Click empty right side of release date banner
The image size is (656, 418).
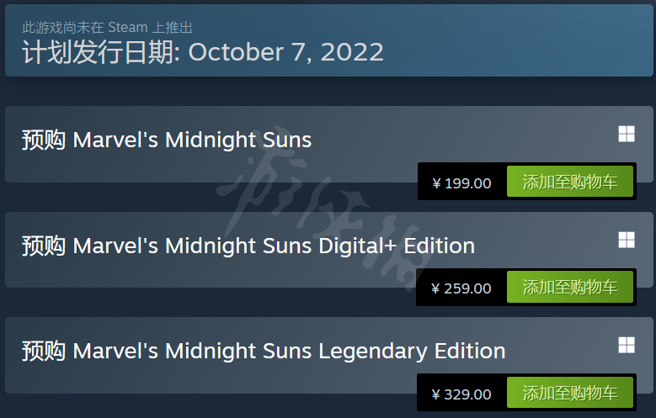pos(519,40)
